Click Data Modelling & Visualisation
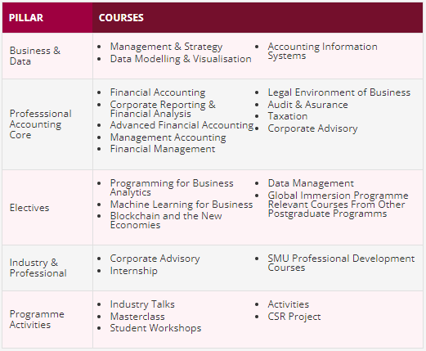This screenshot has height=351, width=426. click(x=181, y=59)
